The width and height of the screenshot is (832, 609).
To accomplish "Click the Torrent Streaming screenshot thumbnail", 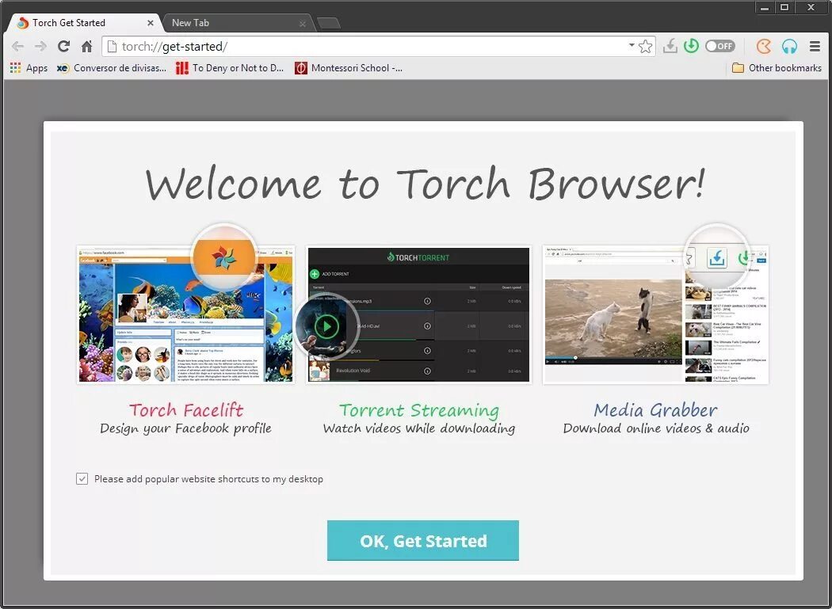I will 418,314.
